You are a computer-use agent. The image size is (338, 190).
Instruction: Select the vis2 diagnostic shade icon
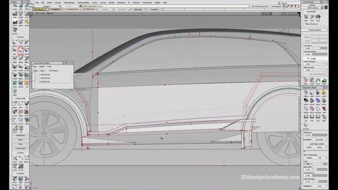312,117
